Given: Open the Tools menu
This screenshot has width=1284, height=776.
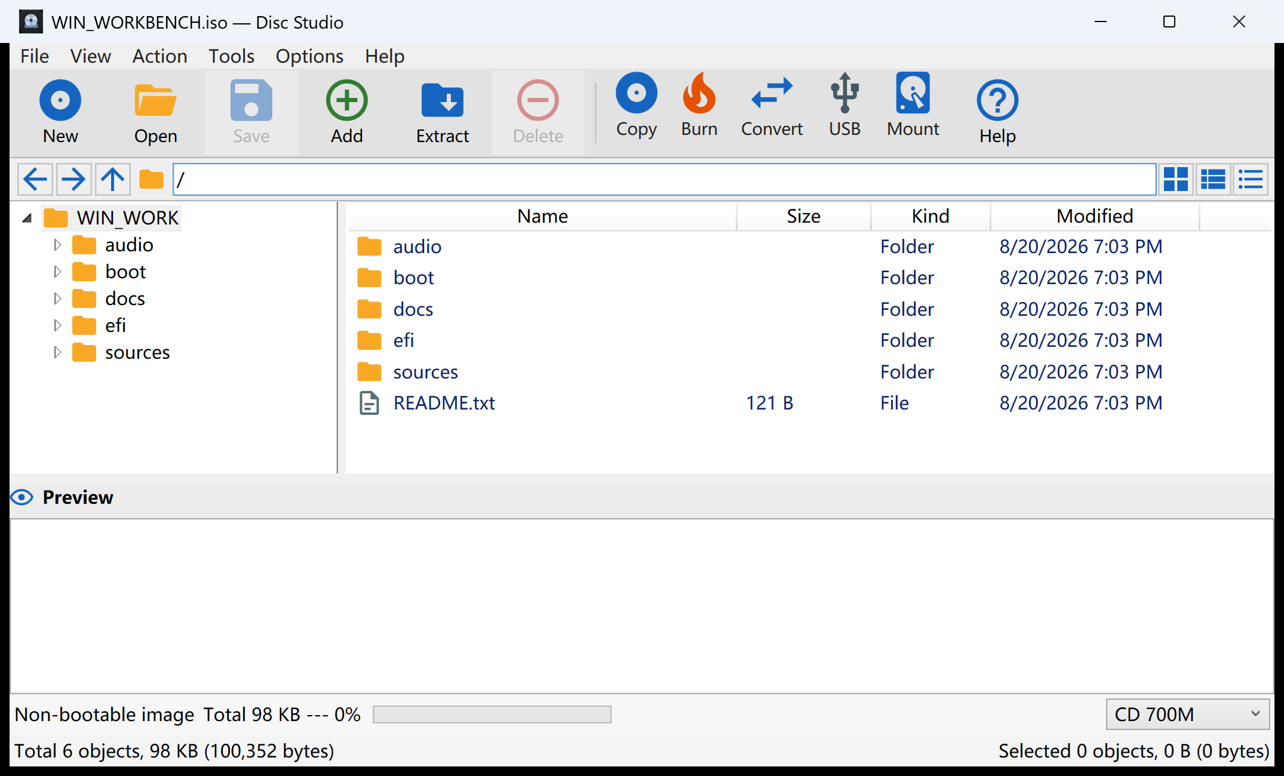Looking at the screenshot, I should coord(231,56).
